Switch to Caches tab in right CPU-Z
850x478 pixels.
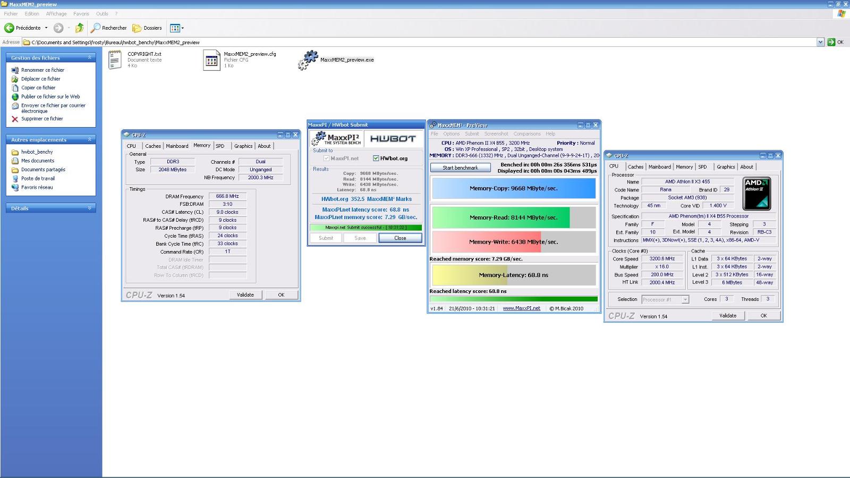[x=635, y=166]
